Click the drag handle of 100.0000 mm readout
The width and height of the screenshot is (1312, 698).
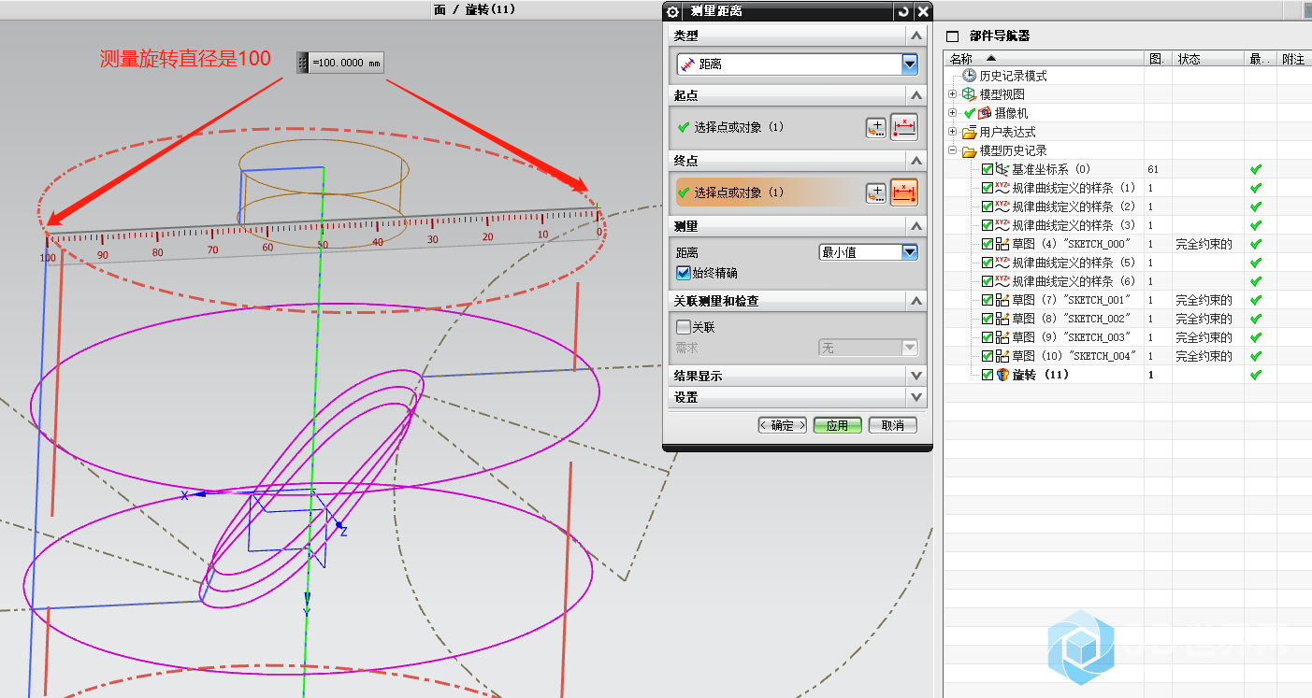302,63
